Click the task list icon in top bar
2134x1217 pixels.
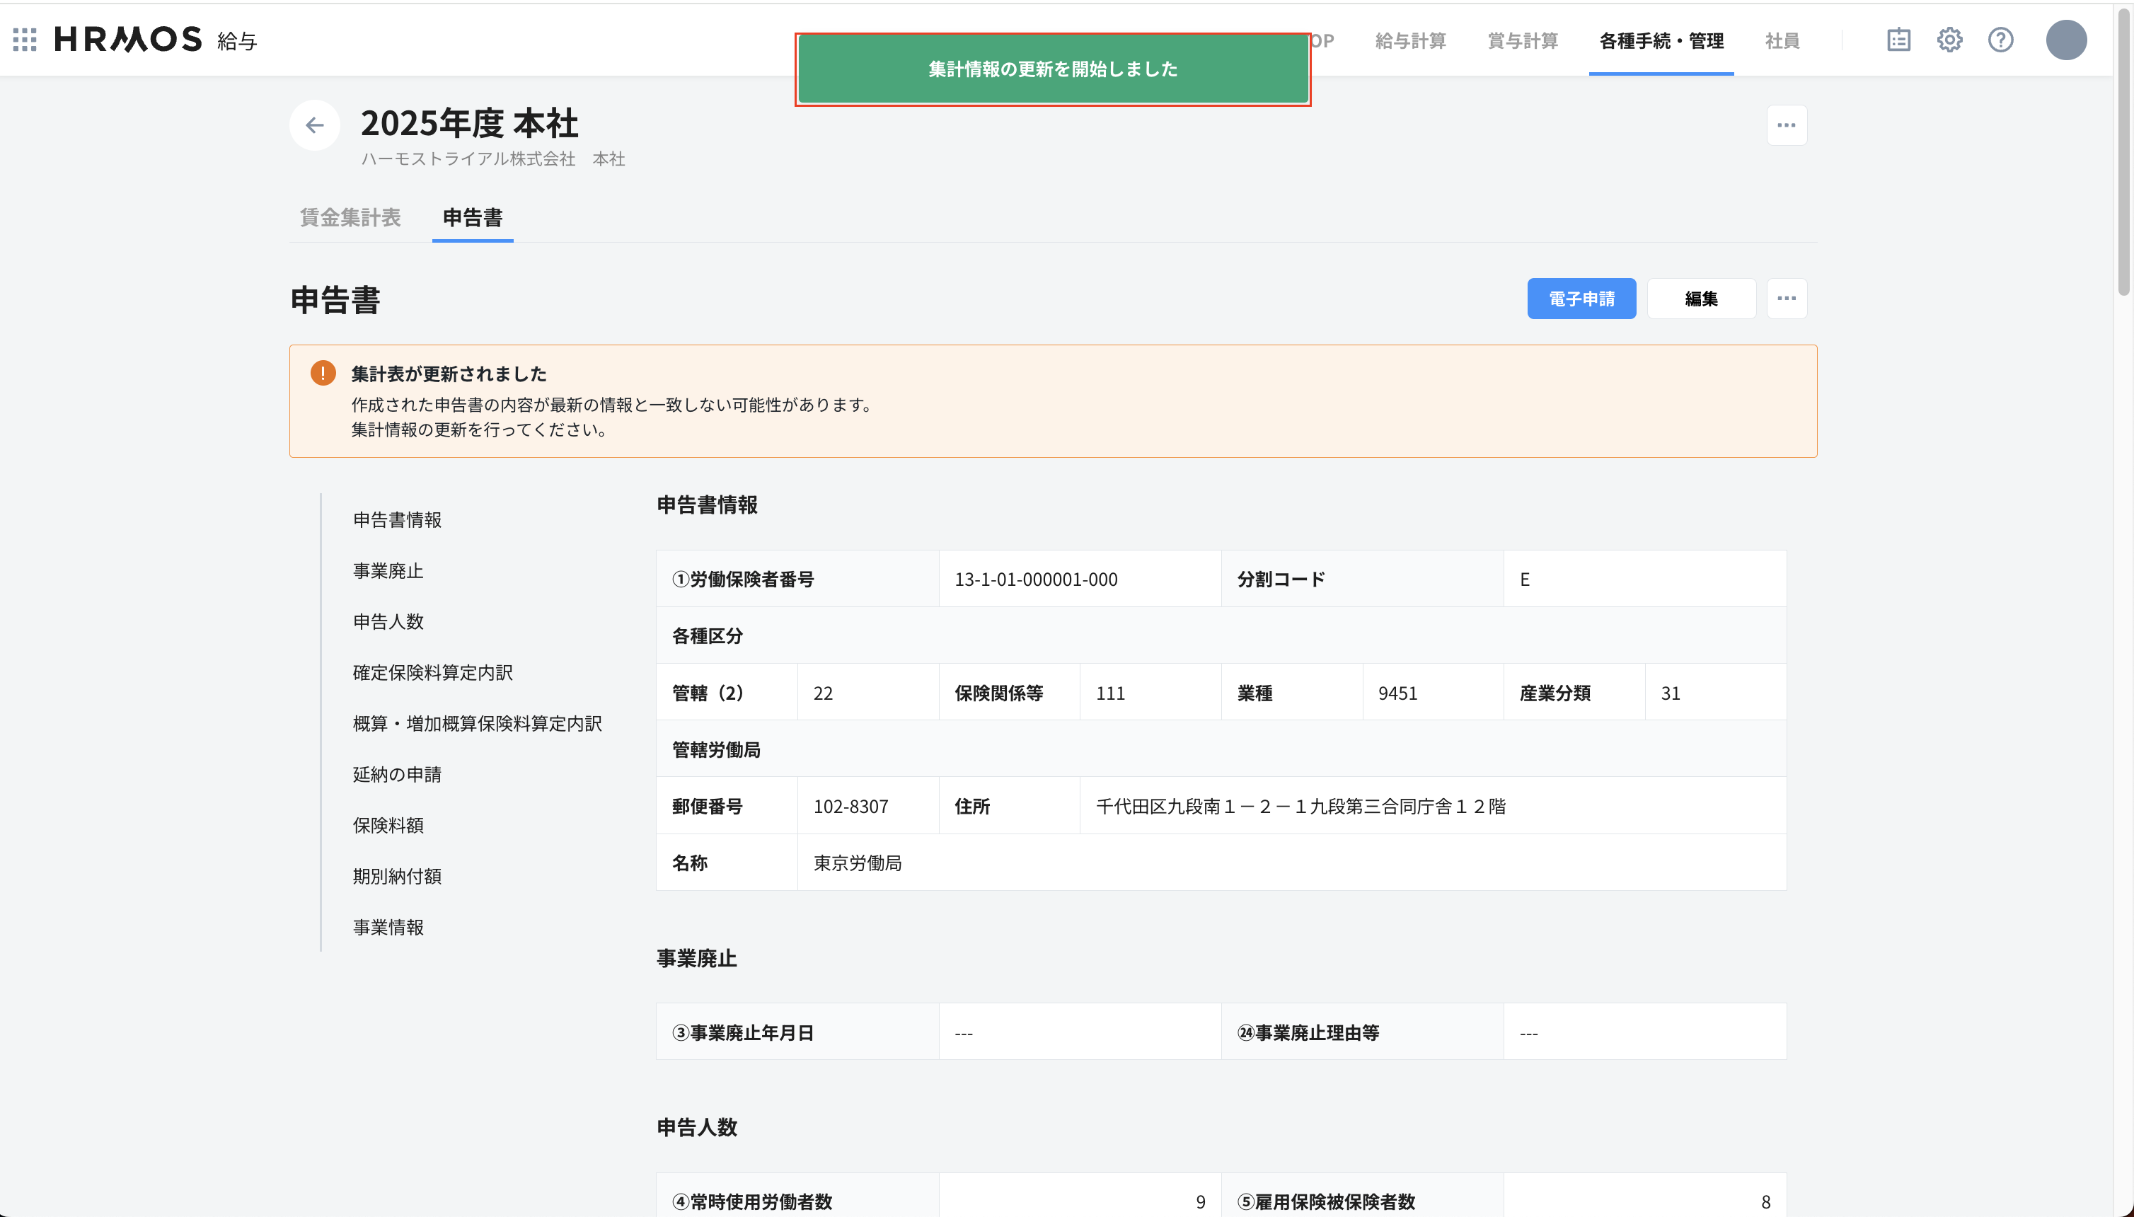1899,40
